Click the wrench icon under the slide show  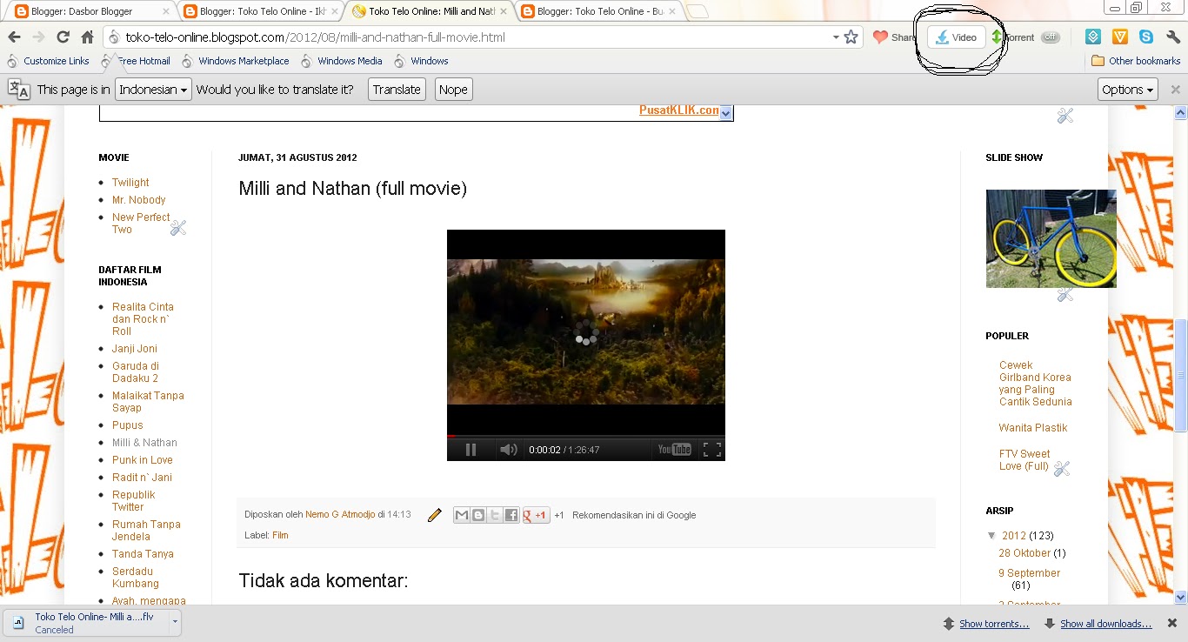(x=1065, y=294)
